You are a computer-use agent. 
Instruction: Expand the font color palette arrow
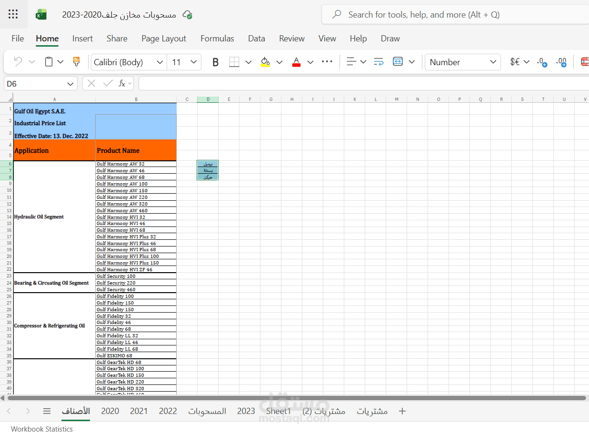pyautogui.click(x=310, y=62)
